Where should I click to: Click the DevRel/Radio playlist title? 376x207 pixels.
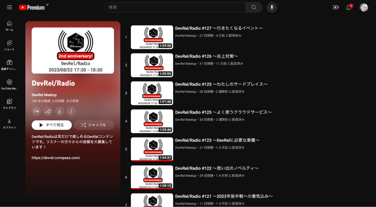53,83
